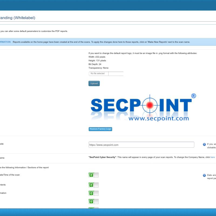Click info icon beside website field
This screenshot has height=216, width=216.
[x=204, y=144]
